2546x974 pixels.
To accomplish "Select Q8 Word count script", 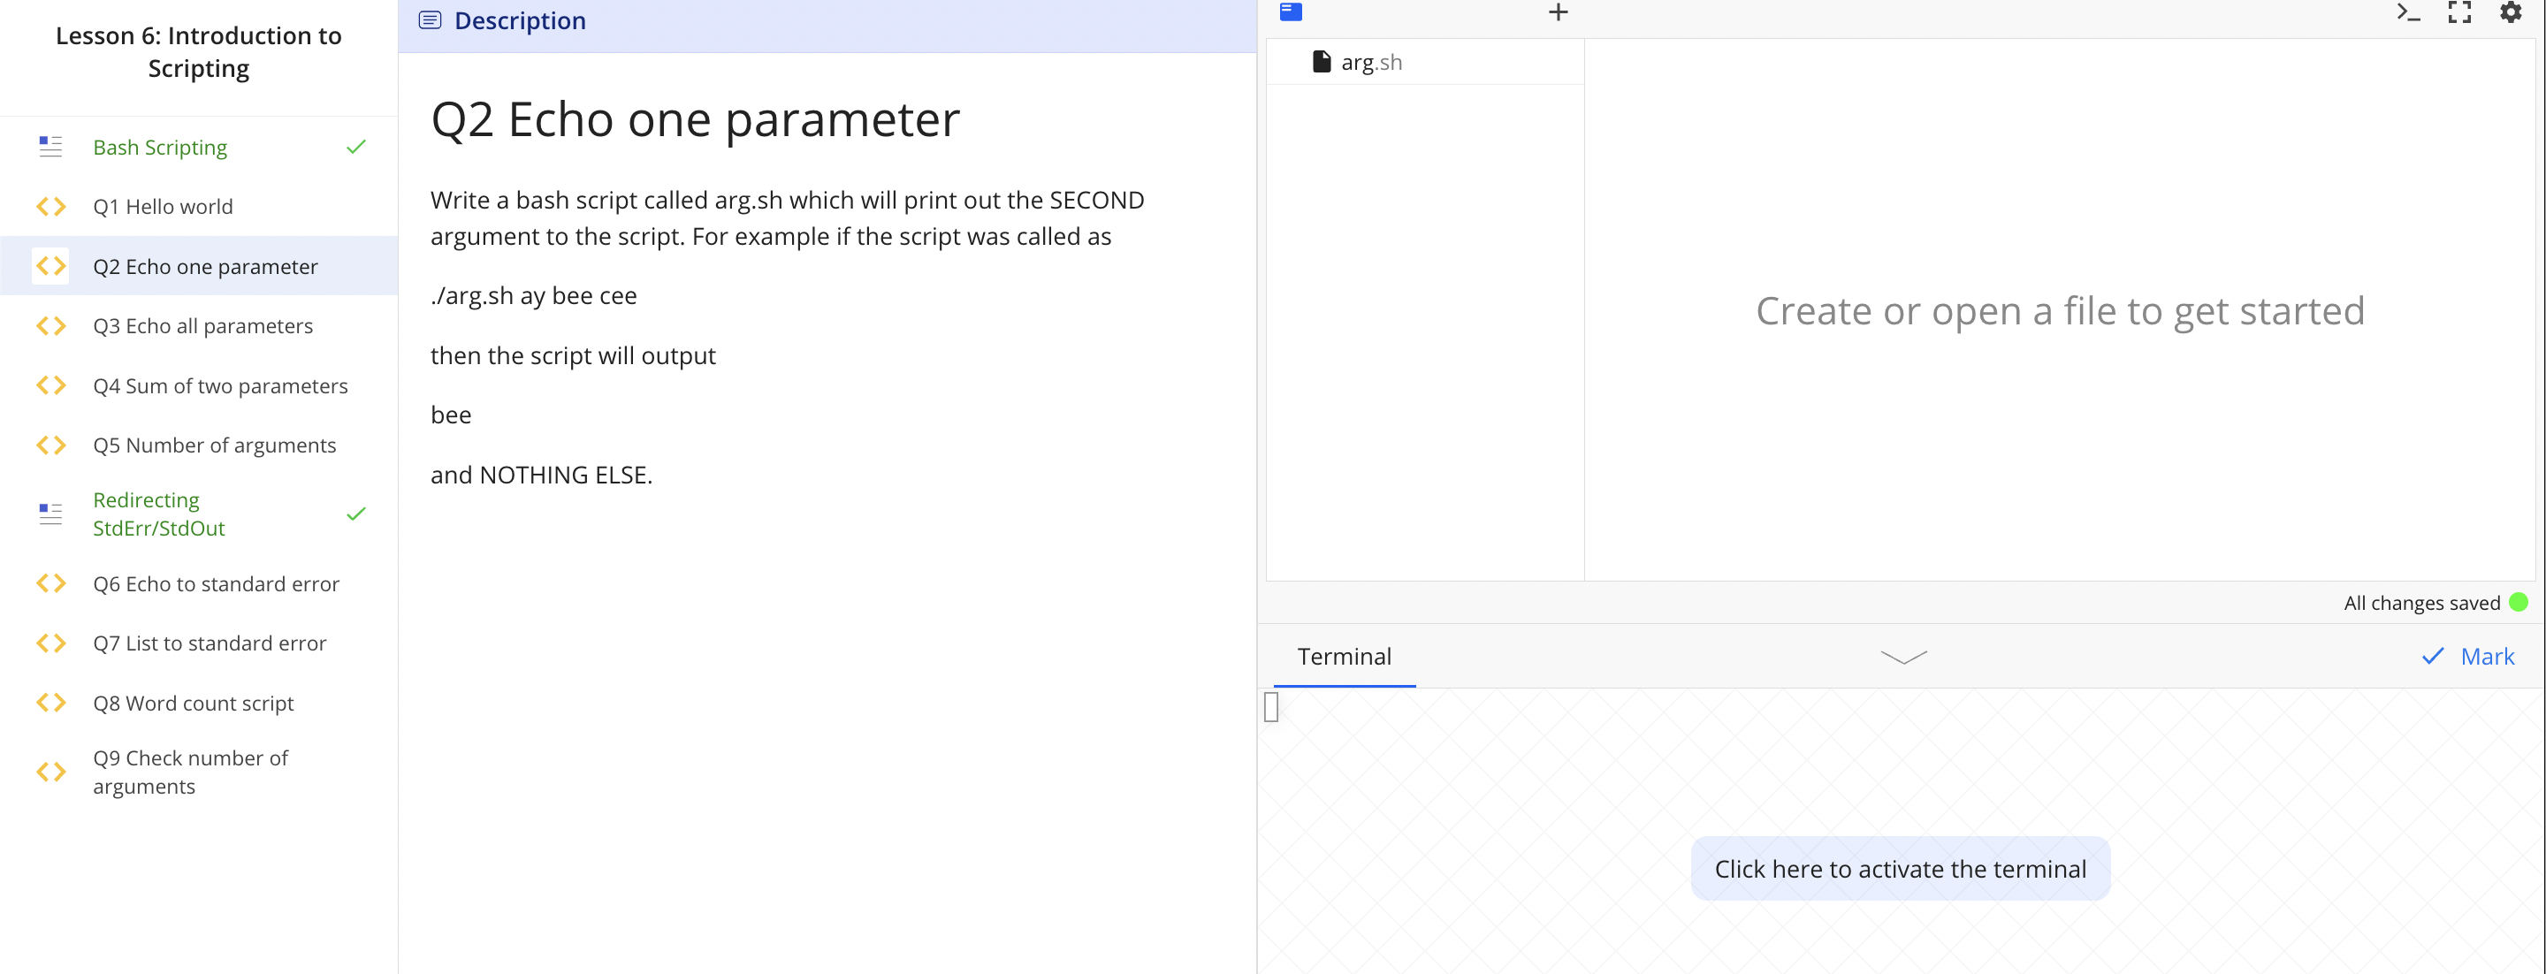I will 194,704.
